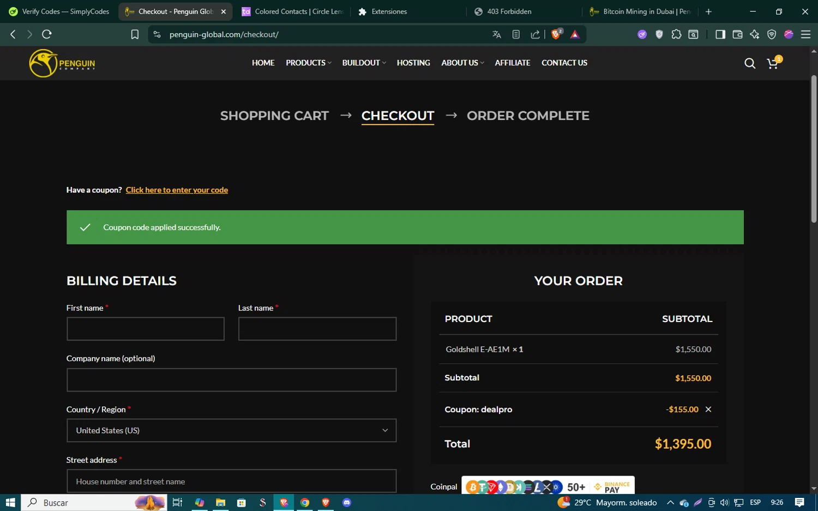Image resolution: width=818 pixels, height=511 pixels.
Task: Open Leo AI sparkle icon
Action: [x=754, y=34]
